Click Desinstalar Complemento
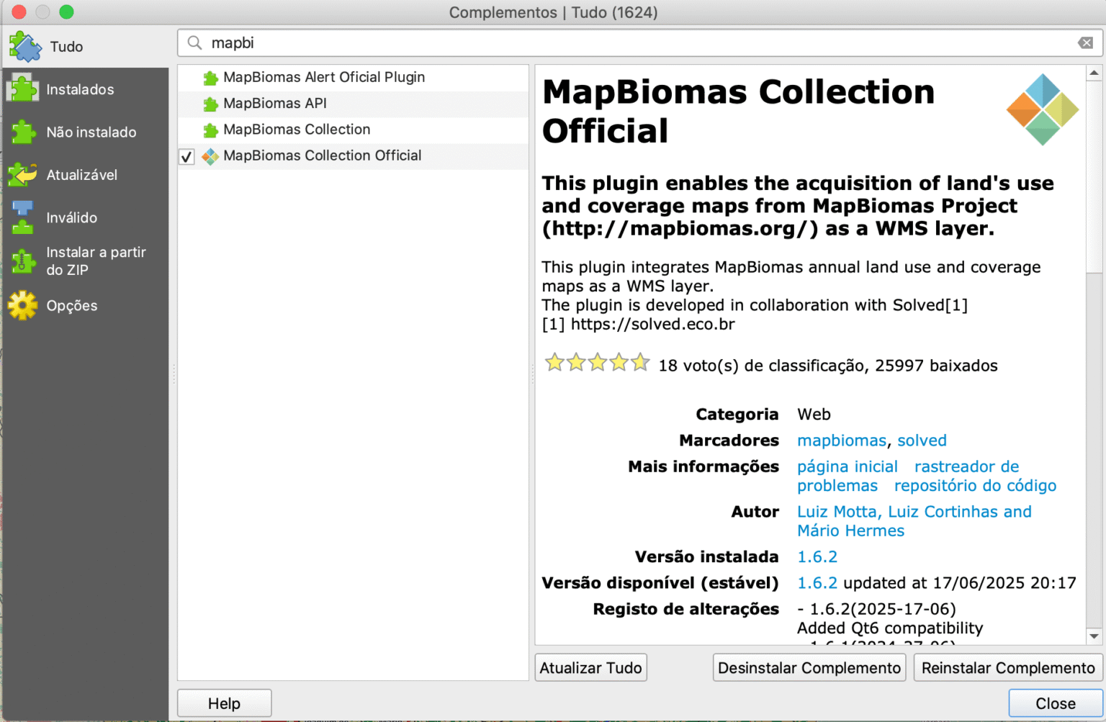This screenshot has height=722, width=1106. [x=809, y=667]
